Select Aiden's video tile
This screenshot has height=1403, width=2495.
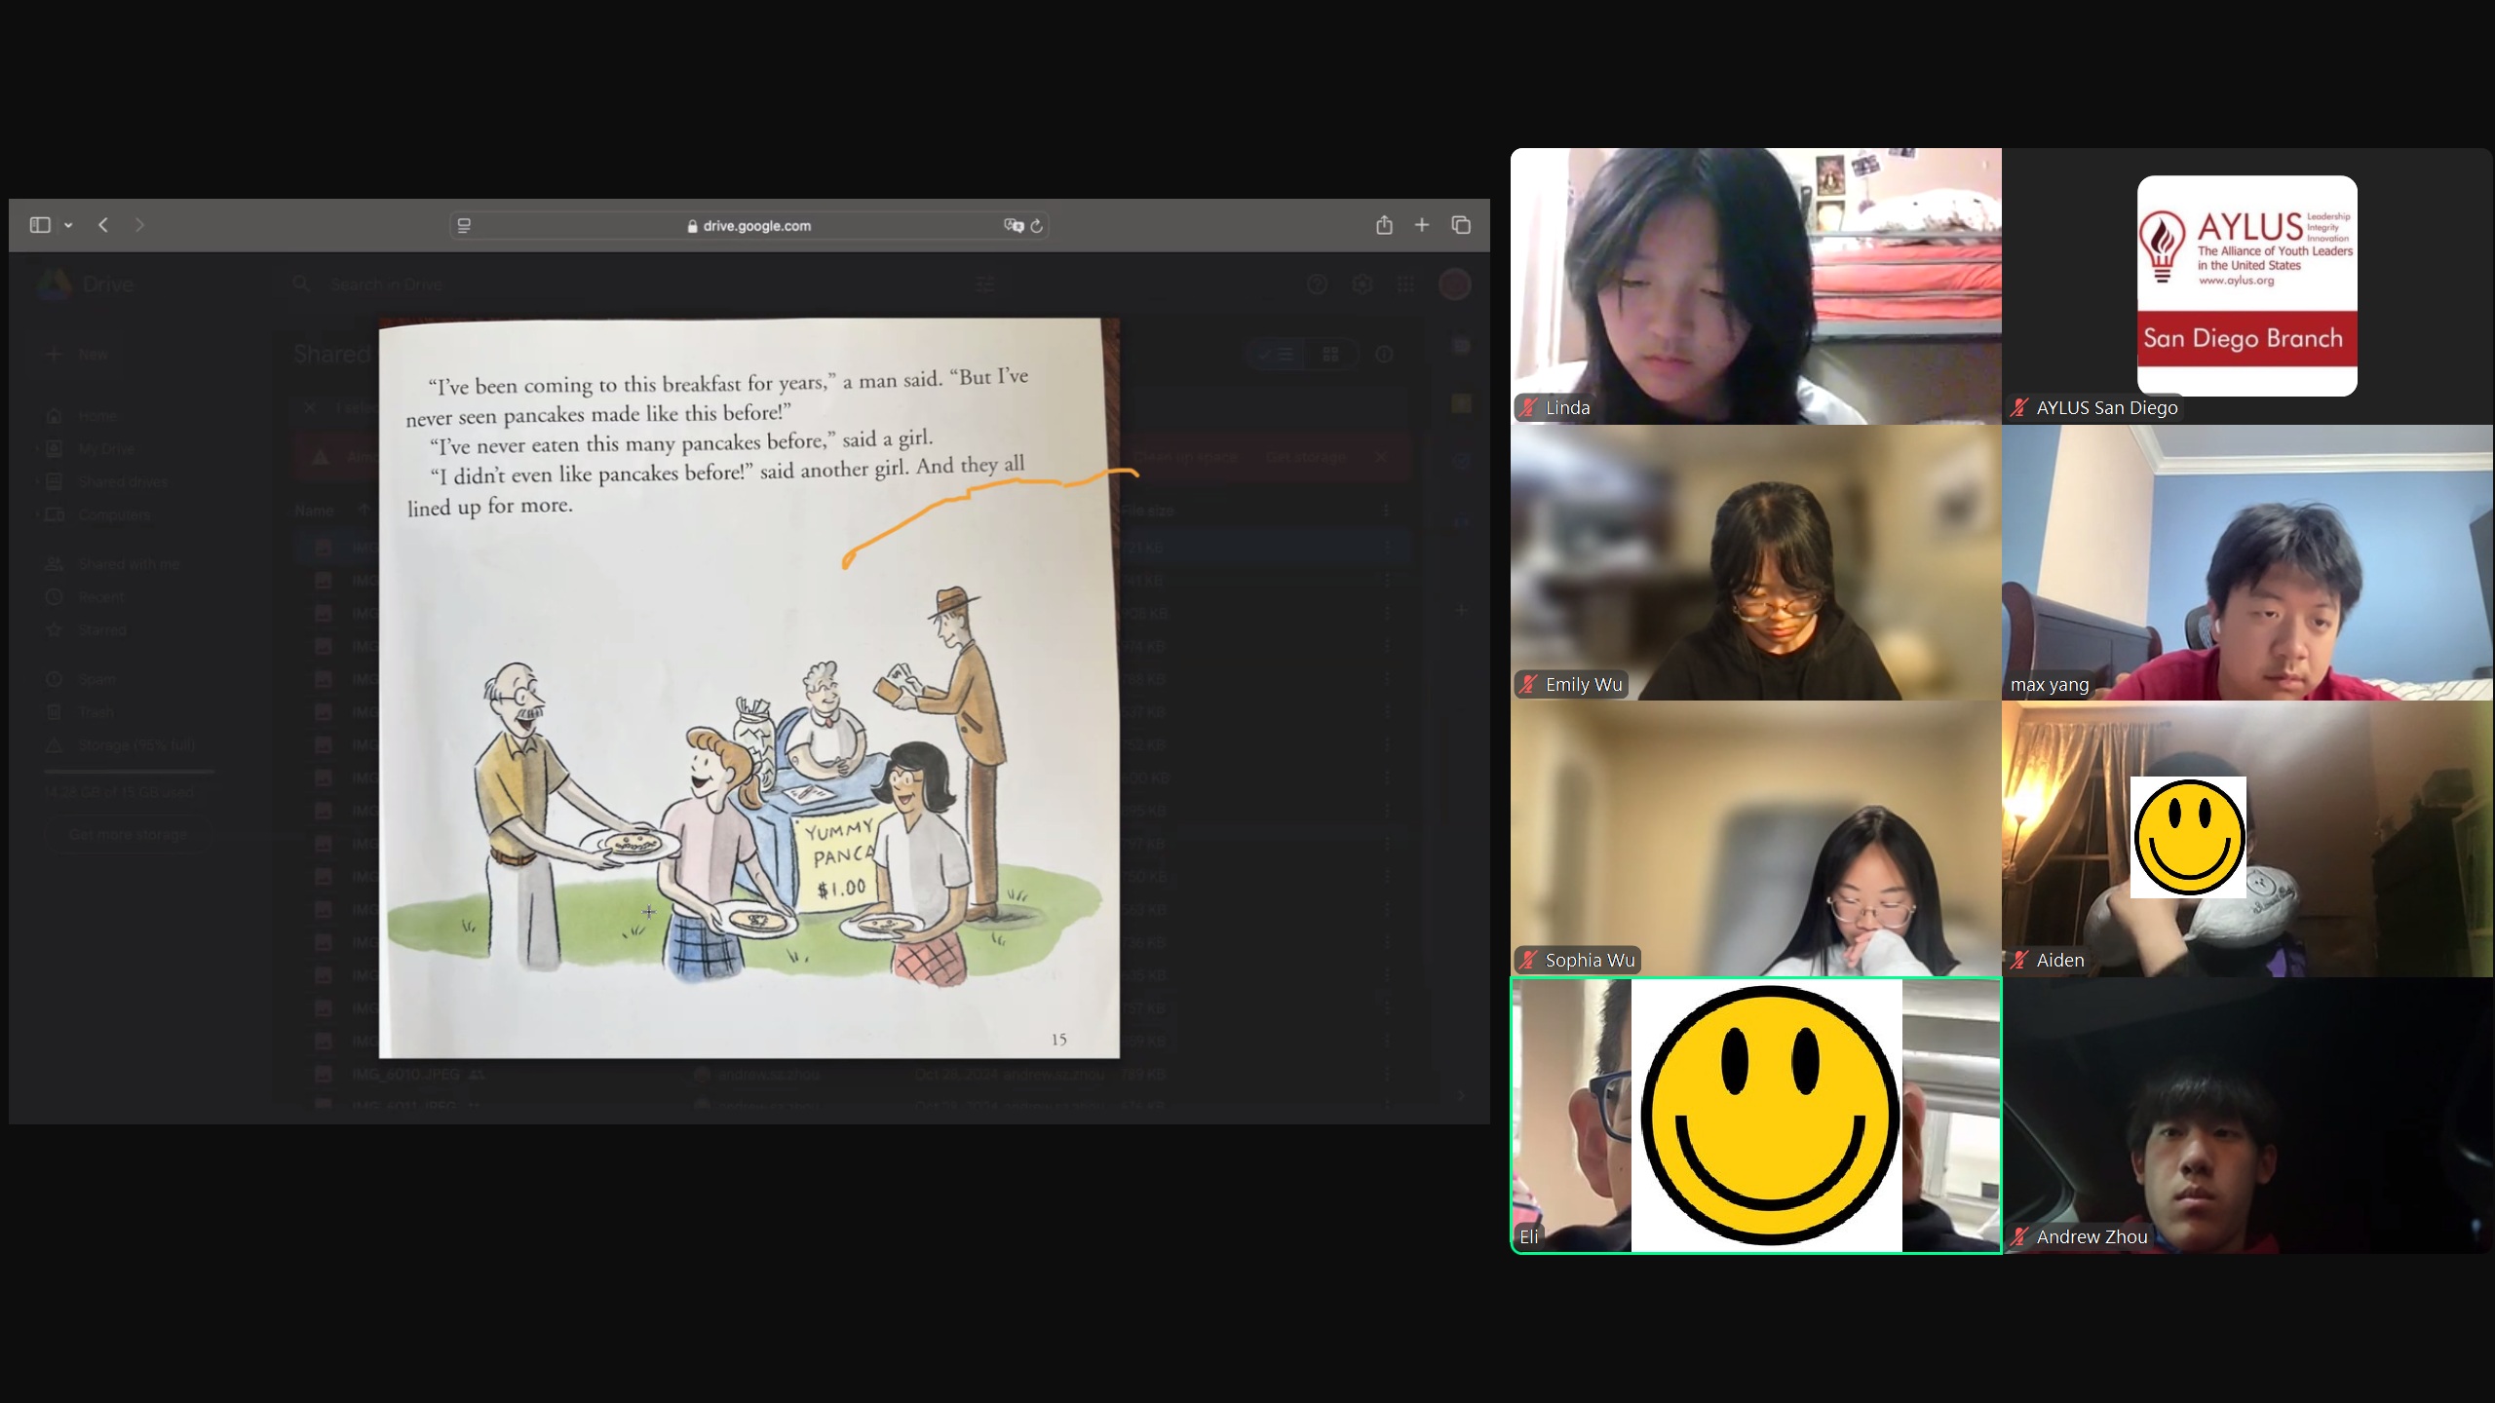pyautogui.click(x=2247, y=839)
